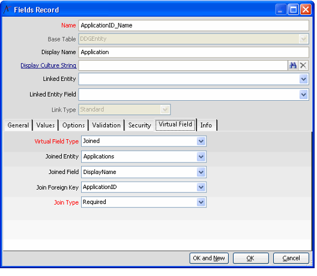Cancel the Fields Record dialog
The width and height of the screenshot is (317, 276).
coord(291,258)
